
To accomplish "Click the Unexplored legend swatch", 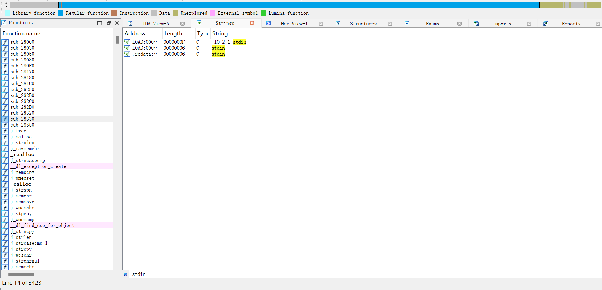I will 175,13.
